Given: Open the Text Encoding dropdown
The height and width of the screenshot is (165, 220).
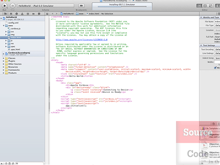Looking at the screenshot, I should (x=217, y=49).
